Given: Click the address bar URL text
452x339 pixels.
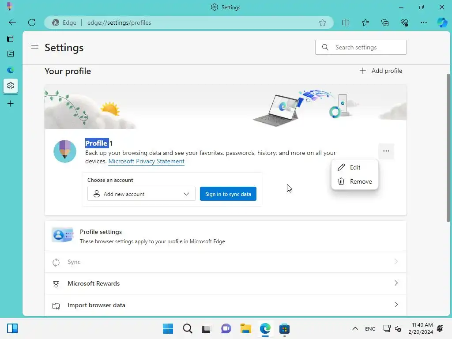Looking at the screenshot, I should [119, 23].
